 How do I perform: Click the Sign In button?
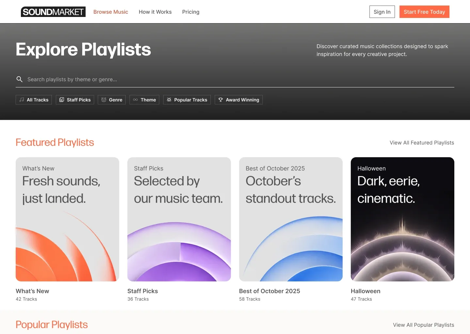click(382, 12)
